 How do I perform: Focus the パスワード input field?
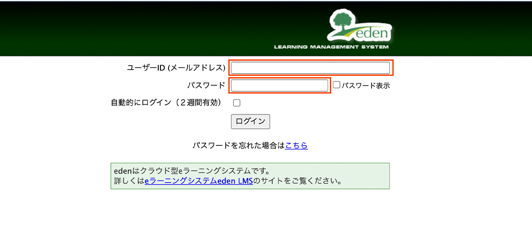[x=280, y=85]
